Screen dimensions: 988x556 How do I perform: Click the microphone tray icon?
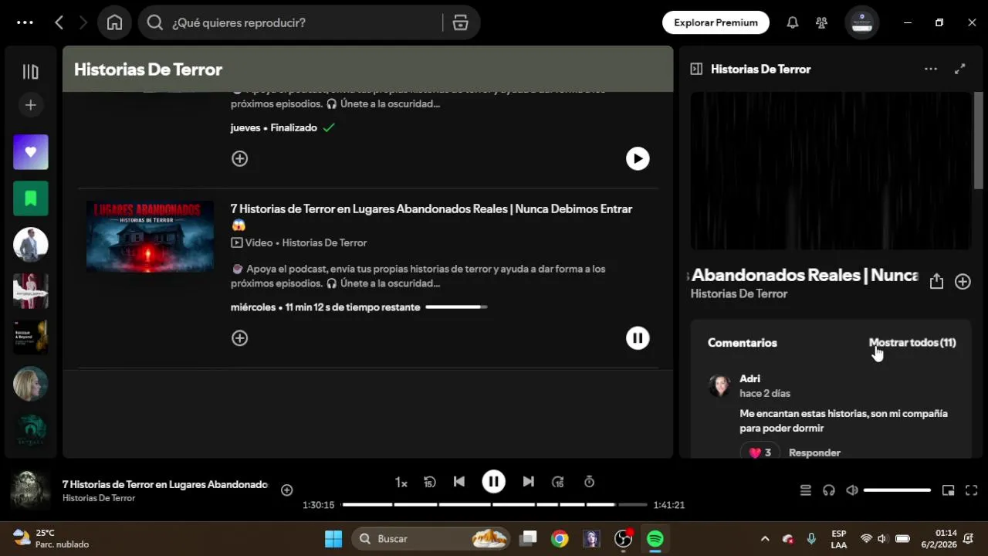coord(811,538)
